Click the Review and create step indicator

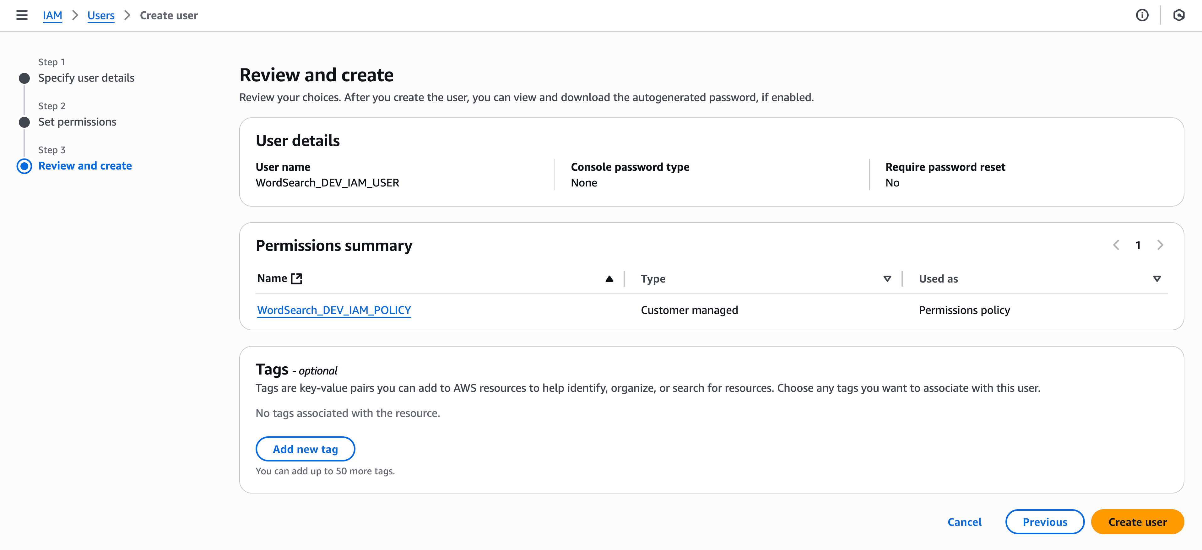[x=85, y=166]
